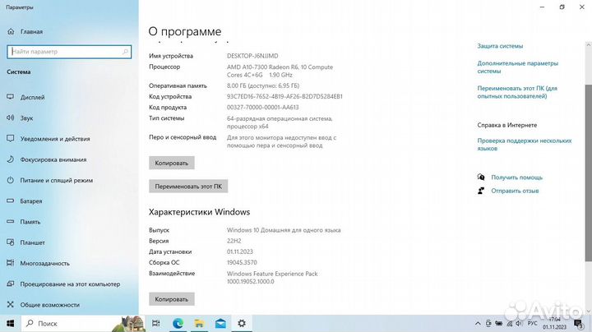The height and width of the screenshot is (332, 592).
Task: Open Питание и спящий режим power icon
Action: click(x=11, y=180)
